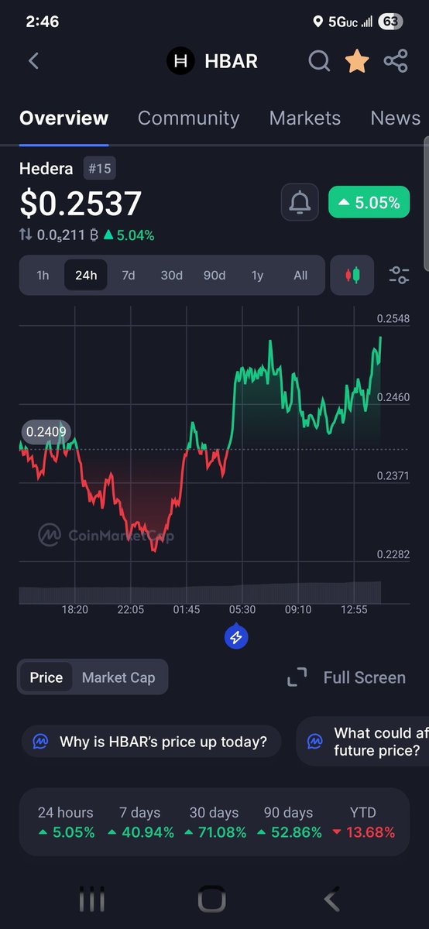Viewport: 429px width, 929px height.
Task: Tap the HBAR coin logo
Action: tap(181, 61)
